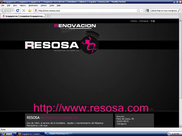Click the search box with wordpress query

click(164, 11)
